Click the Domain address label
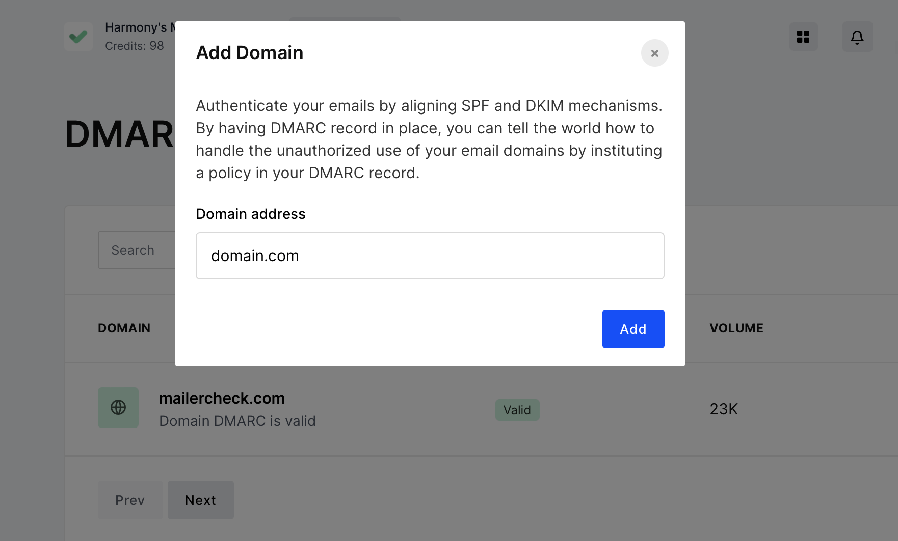898x541 pixels. point(251,214)
